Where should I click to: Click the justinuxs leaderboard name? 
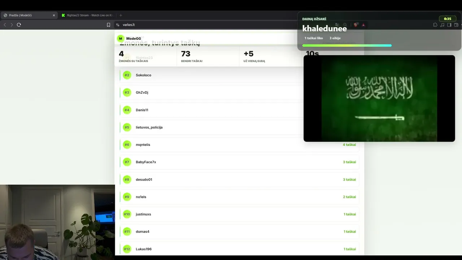coord(143,214)
